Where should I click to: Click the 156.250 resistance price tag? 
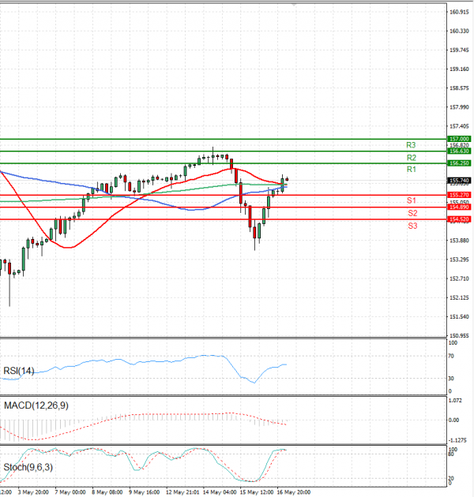pos(459,163)
